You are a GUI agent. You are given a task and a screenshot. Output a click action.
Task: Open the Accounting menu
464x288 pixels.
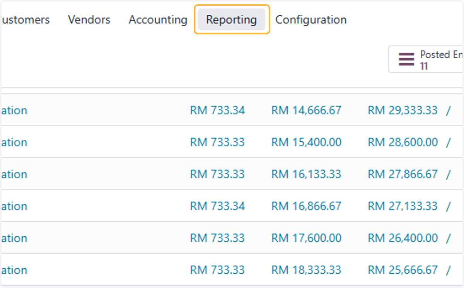(158, 20)
